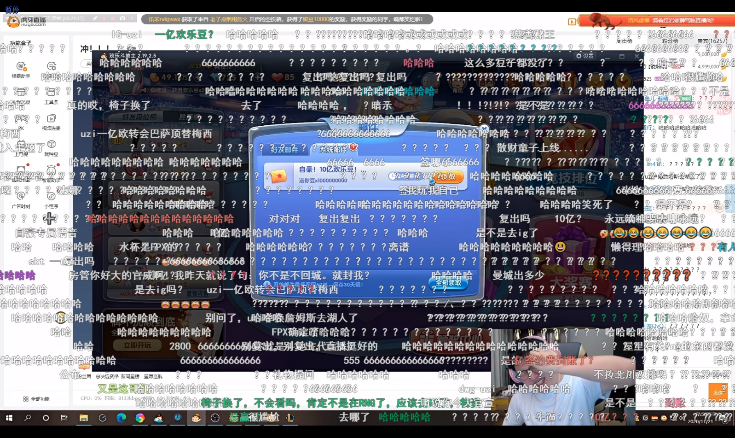Open 新周星榜 link below preview
Image resolution: width=735 pixels, height=438 pixels.
point(130,376)
